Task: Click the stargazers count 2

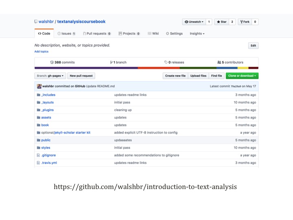Action: (x=232, y=22)
